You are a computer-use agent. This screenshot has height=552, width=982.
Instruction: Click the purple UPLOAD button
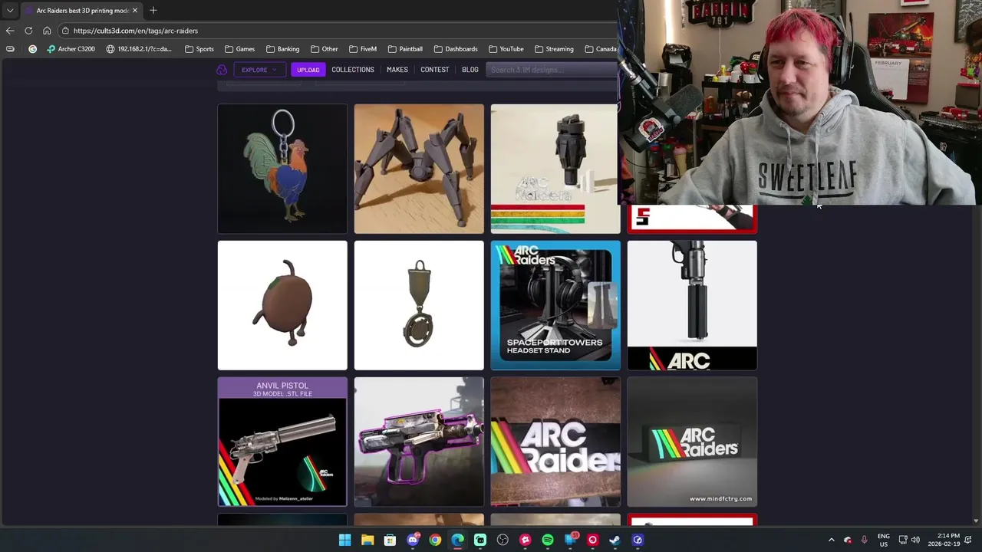308,70
